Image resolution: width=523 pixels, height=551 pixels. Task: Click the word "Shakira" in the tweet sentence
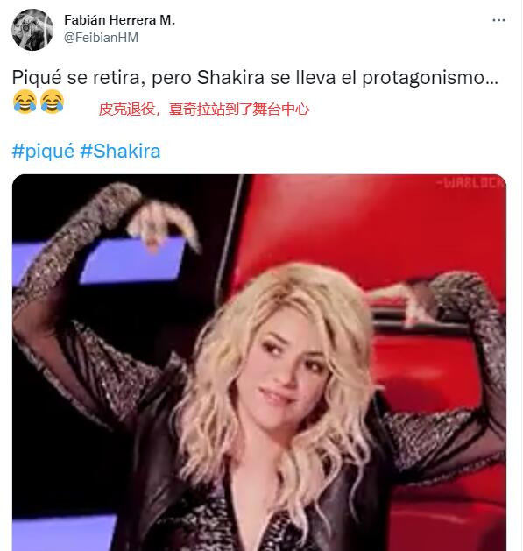(x=230, y=77)
